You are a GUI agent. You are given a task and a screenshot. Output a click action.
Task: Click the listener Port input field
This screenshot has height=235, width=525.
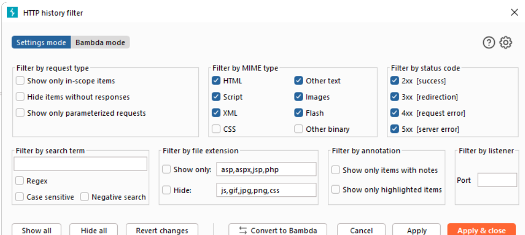click(497, 180)
